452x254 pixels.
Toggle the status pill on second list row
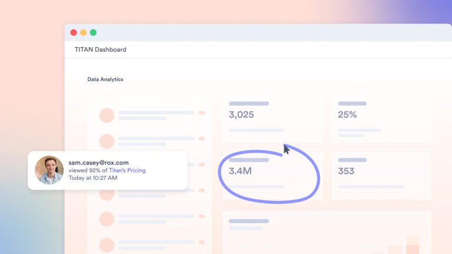(x=202, y=139)
